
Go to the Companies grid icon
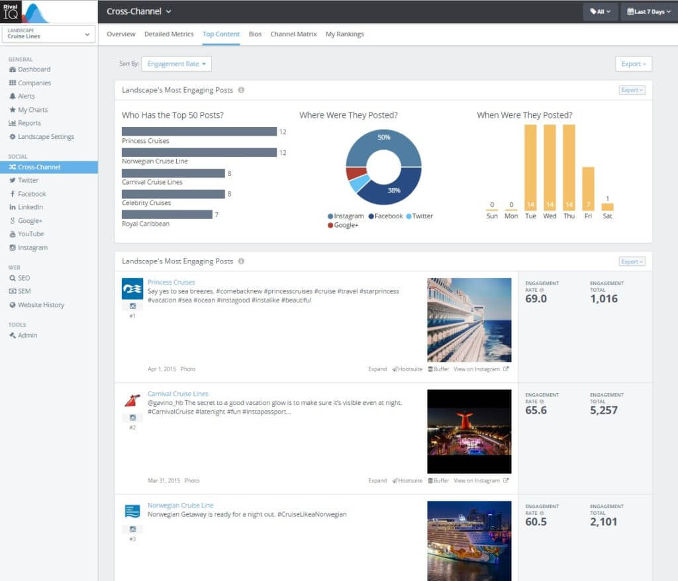[x=12, y=83]
